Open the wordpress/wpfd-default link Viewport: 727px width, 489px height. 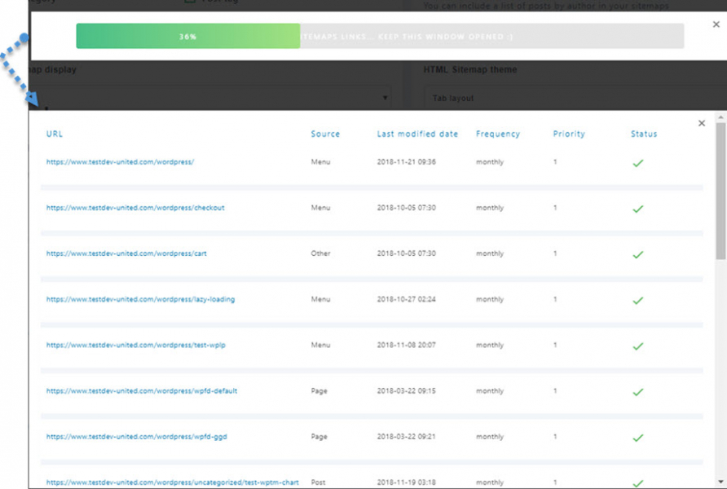point(142,390)
